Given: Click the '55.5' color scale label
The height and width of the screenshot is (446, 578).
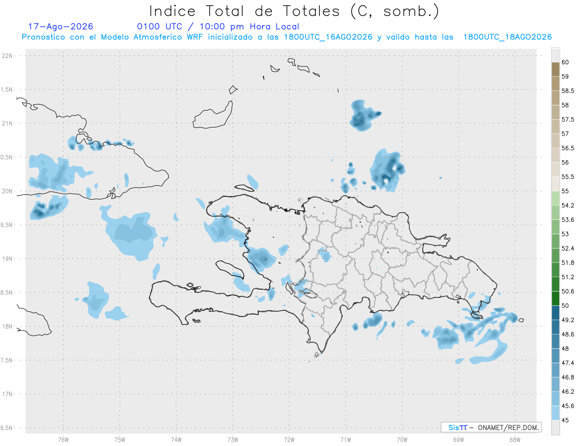Looking at the screenshot, I should click(568, 177).
